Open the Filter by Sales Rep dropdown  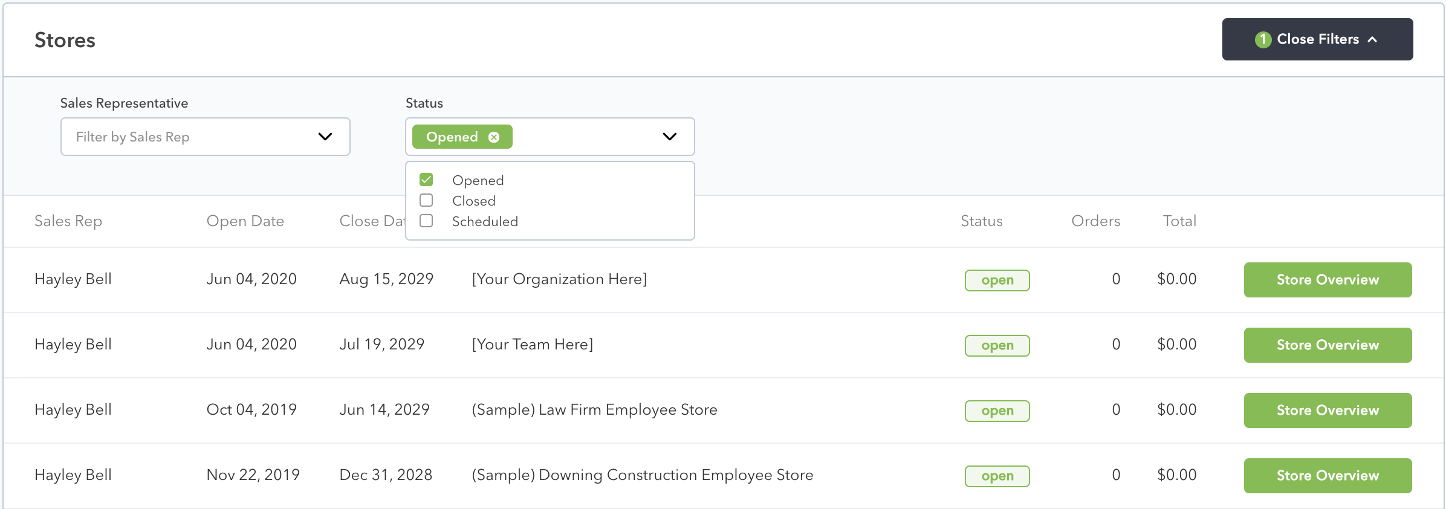(x=206, y=137)
